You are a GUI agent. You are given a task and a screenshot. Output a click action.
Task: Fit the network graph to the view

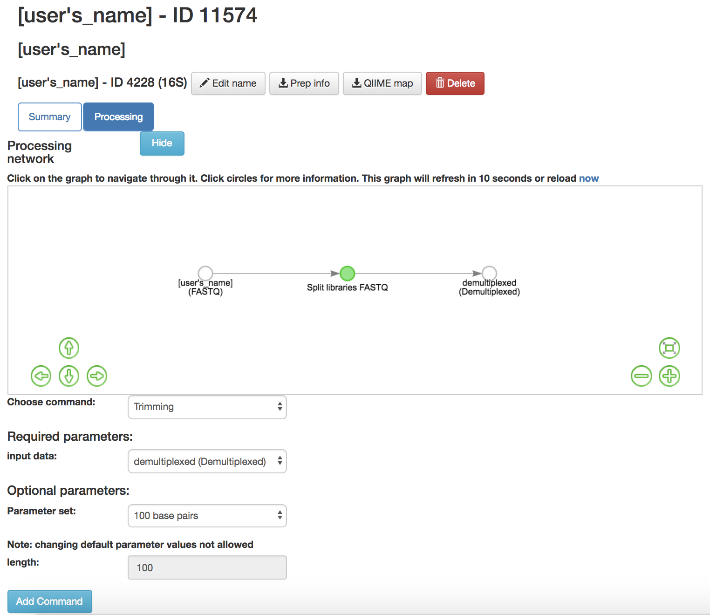669,348
